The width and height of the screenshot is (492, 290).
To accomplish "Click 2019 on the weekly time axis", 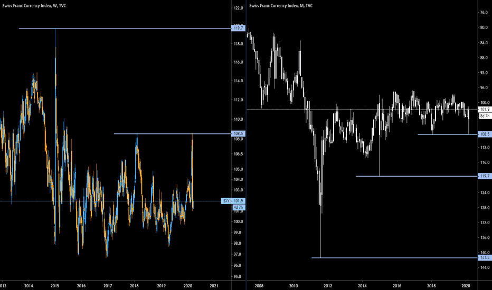I will pos(162,286).
